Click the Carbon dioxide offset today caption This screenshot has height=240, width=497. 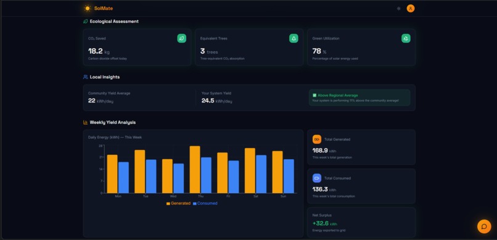(107, 59)
